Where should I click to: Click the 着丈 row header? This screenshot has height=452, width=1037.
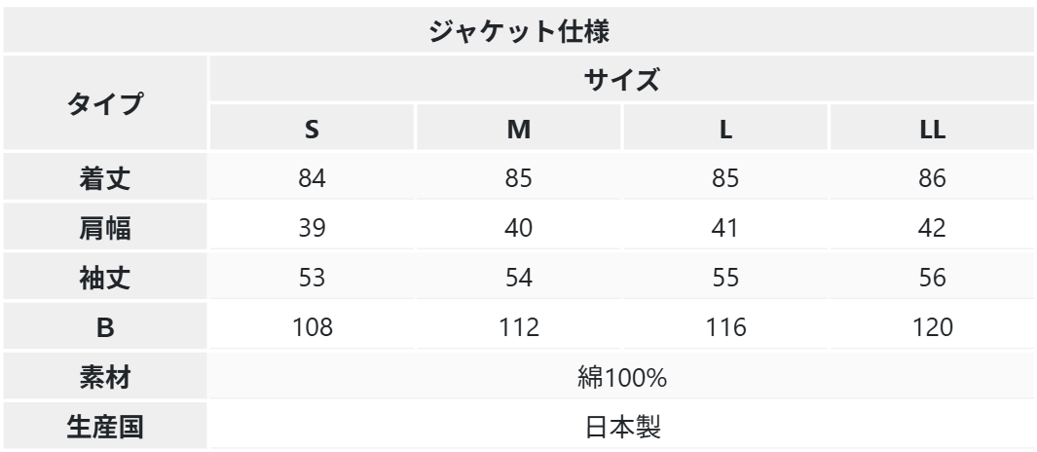[105, 179]
